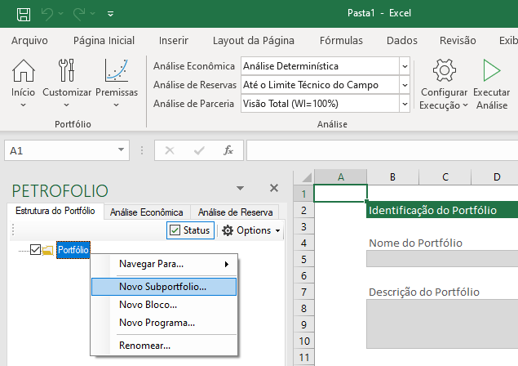Open Navegar Para submenu
Image resolution: width=518 pixels, height=366 pixels.
point(164,264)
